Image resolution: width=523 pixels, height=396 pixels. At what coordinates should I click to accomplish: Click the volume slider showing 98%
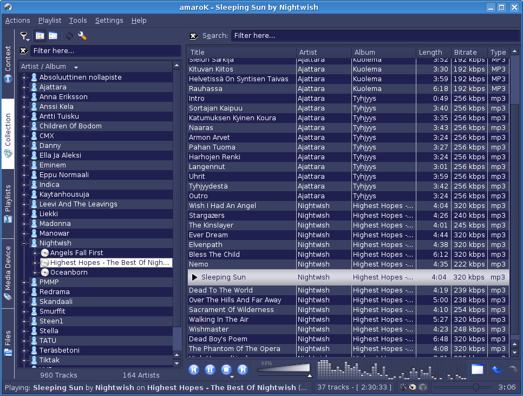[284, 369]
